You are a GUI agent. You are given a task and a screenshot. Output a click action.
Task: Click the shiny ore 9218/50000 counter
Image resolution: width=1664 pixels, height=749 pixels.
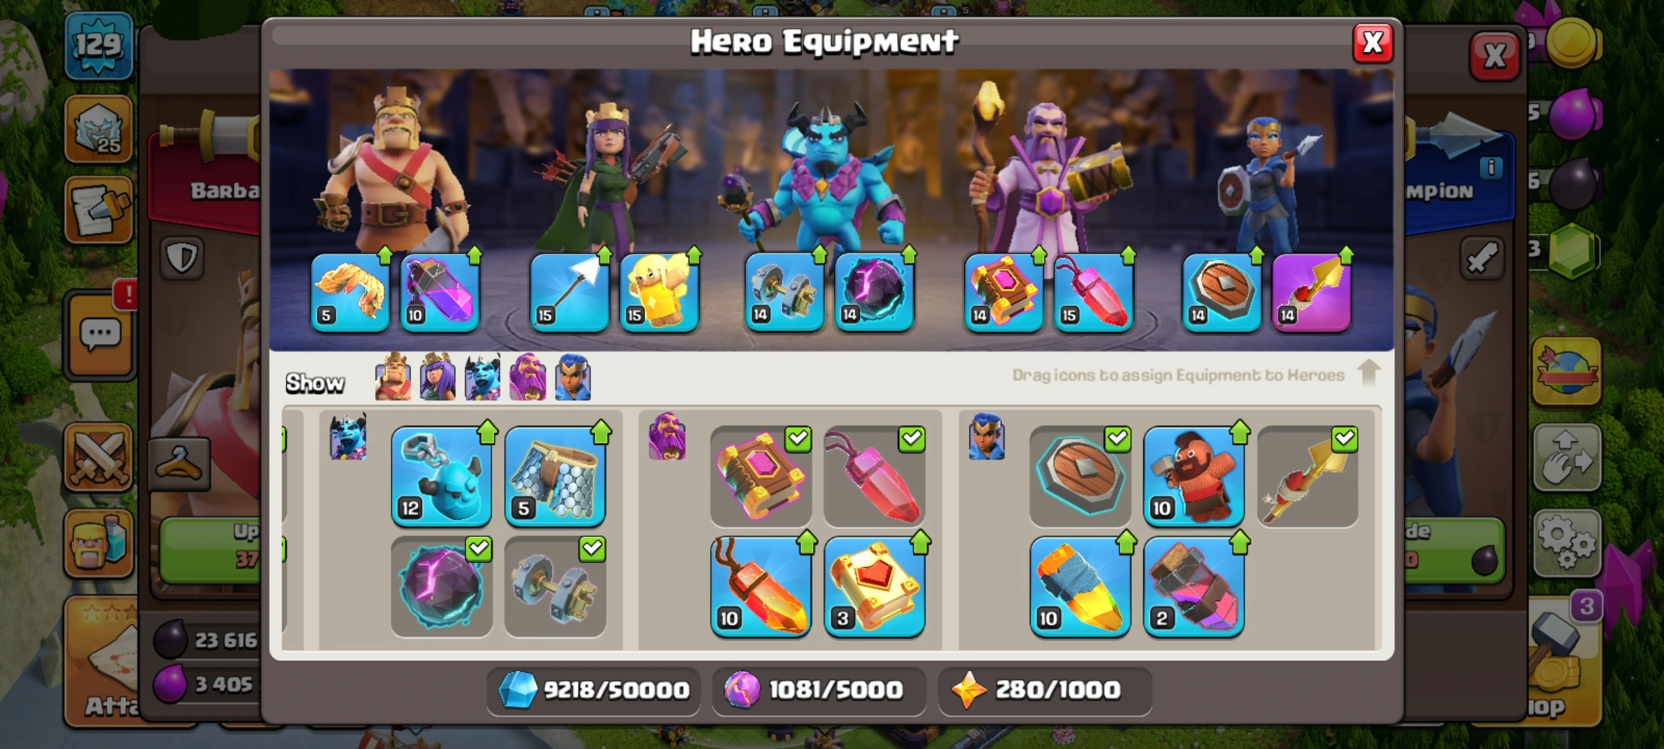(x=593, y=690)
